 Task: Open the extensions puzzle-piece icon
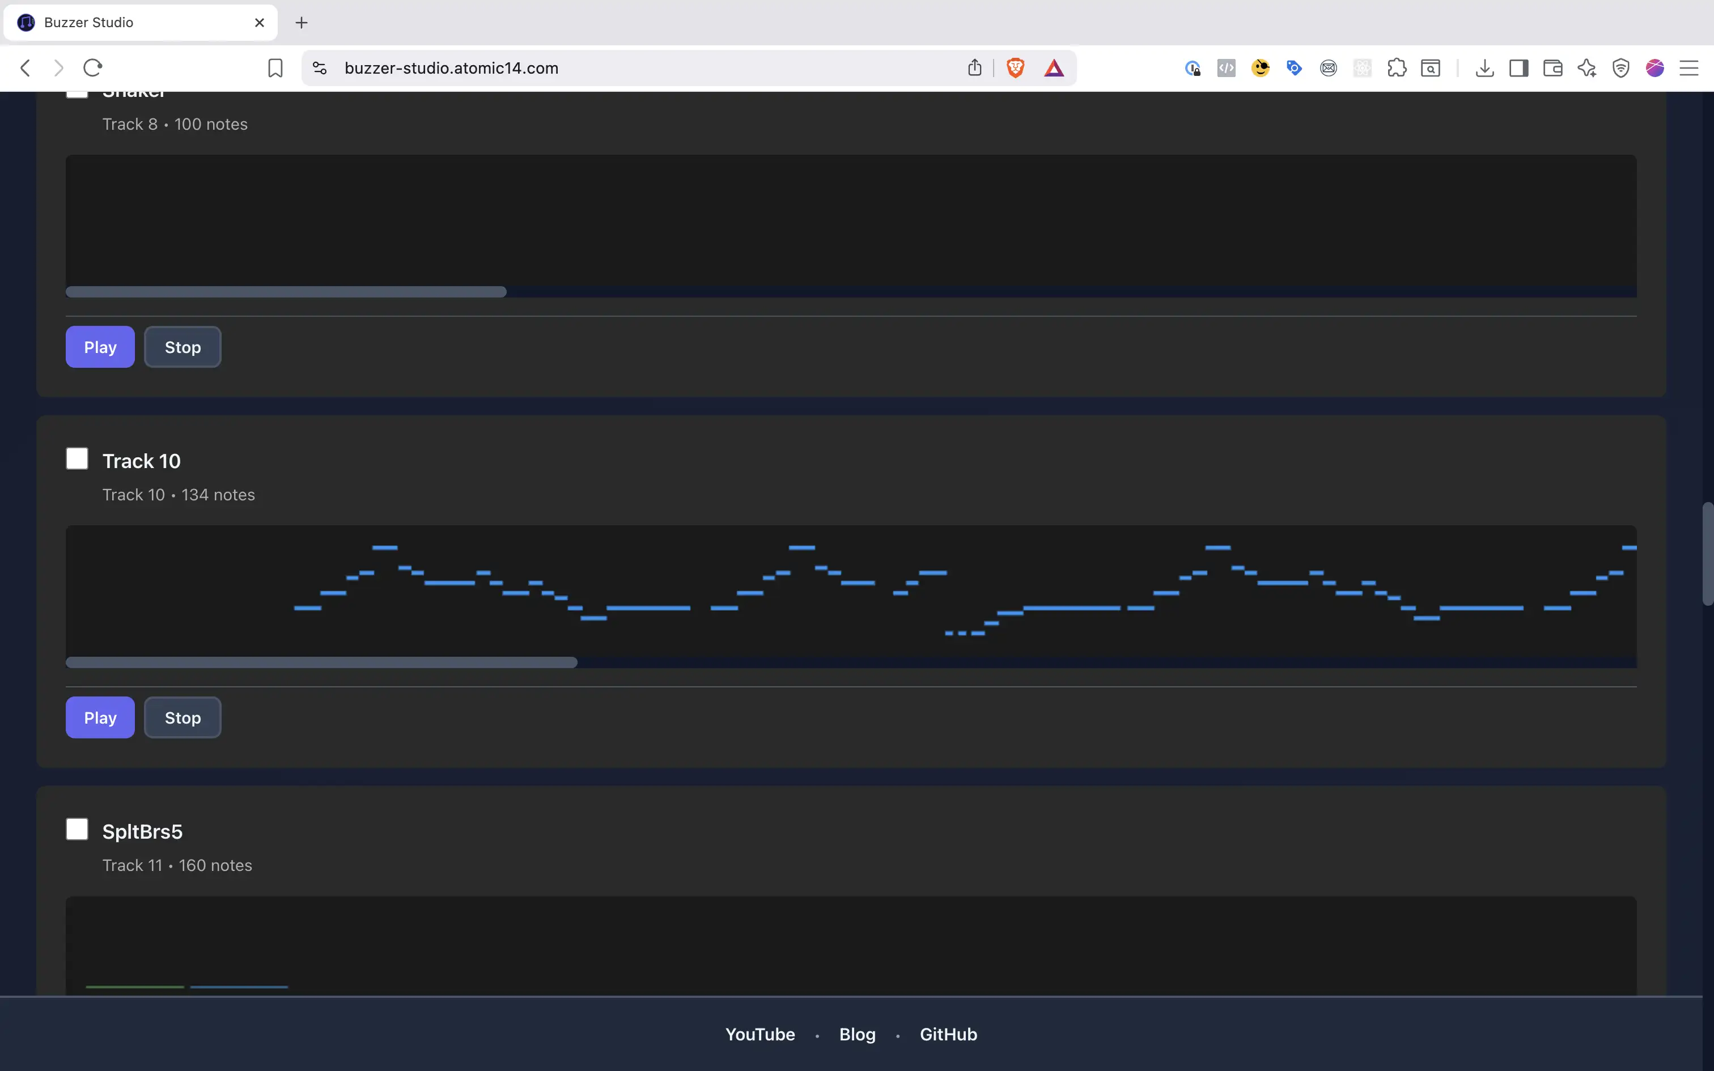[x=1397, y=68]
